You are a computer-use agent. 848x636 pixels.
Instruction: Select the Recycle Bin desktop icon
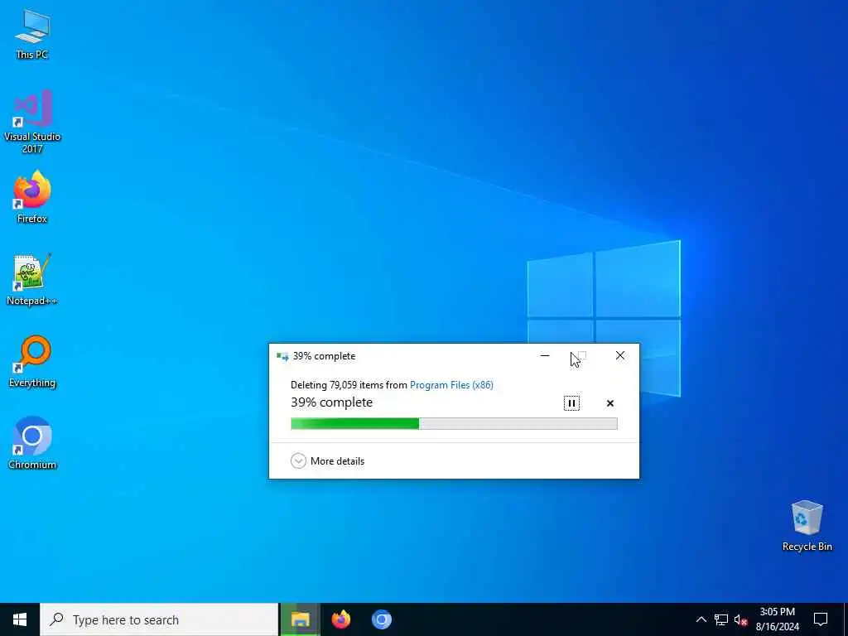pyautogui.click(x=807, y=526)
